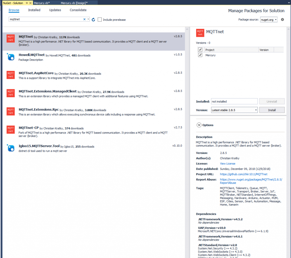Click the Installed 'not installed' field
Viewport: 291px width, 258px height.
pyautogui.click(x=234, y=101)
